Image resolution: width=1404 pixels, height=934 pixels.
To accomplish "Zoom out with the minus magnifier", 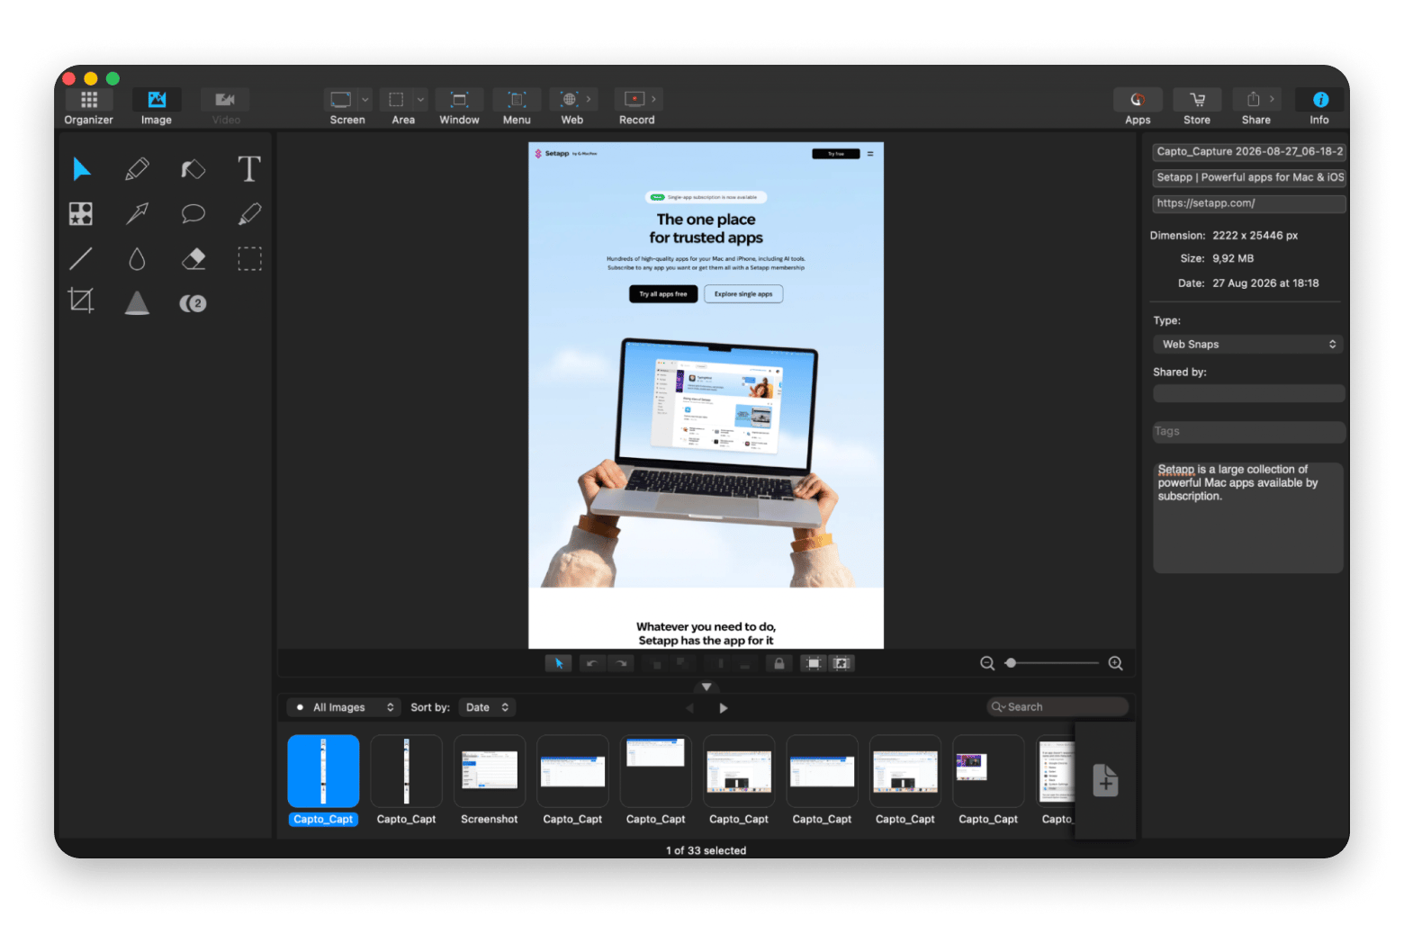I will coord(987,664).
